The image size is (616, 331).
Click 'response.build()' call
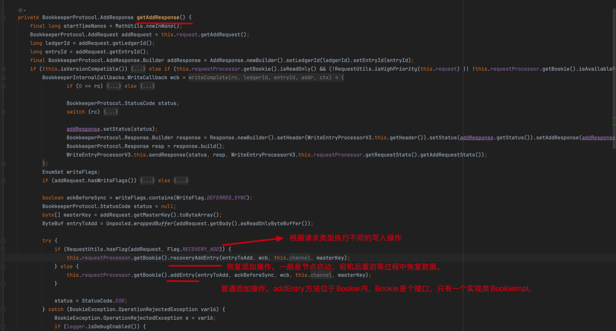200,146
